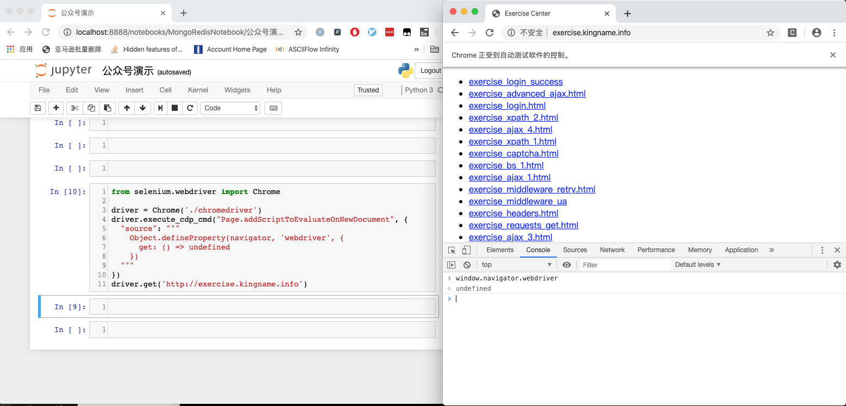The image size is (846, 406).
Task: Cut selected cells with scissors icon
Action: (75, 108)
